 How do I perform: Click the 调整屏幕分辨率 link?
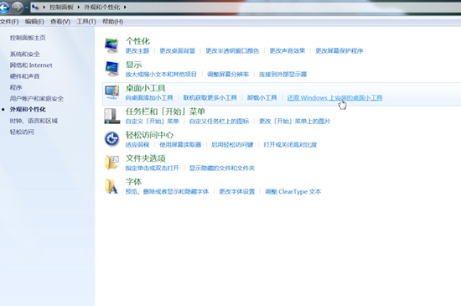tap(228, 74)
